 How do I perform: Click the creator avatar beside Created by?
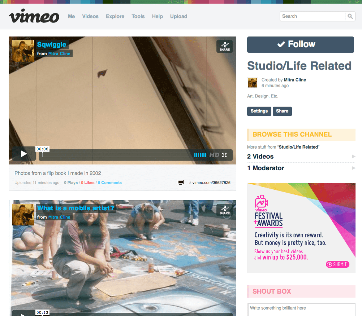tap(252, 83)
